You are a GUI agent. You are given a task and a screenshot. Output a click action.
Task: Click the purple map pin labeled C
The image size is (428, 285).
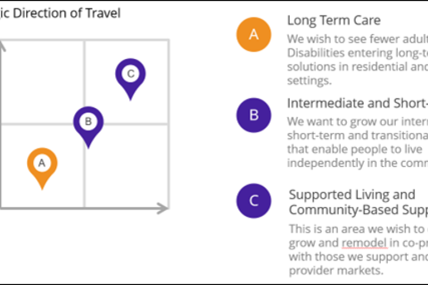(130, 75)
